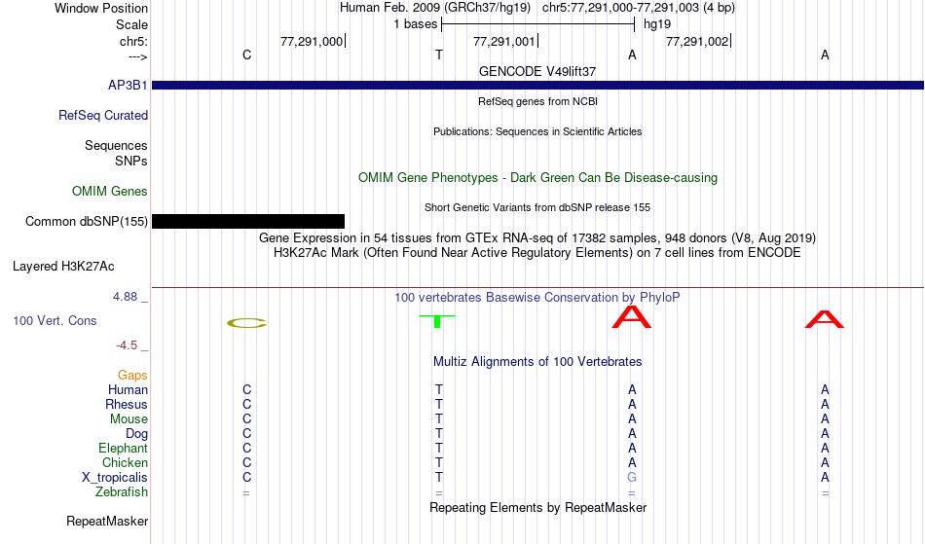The width and height of the screenshot is (925, 544).
Task: Click the OMIM Genes track label
Action: click(110, 192)
